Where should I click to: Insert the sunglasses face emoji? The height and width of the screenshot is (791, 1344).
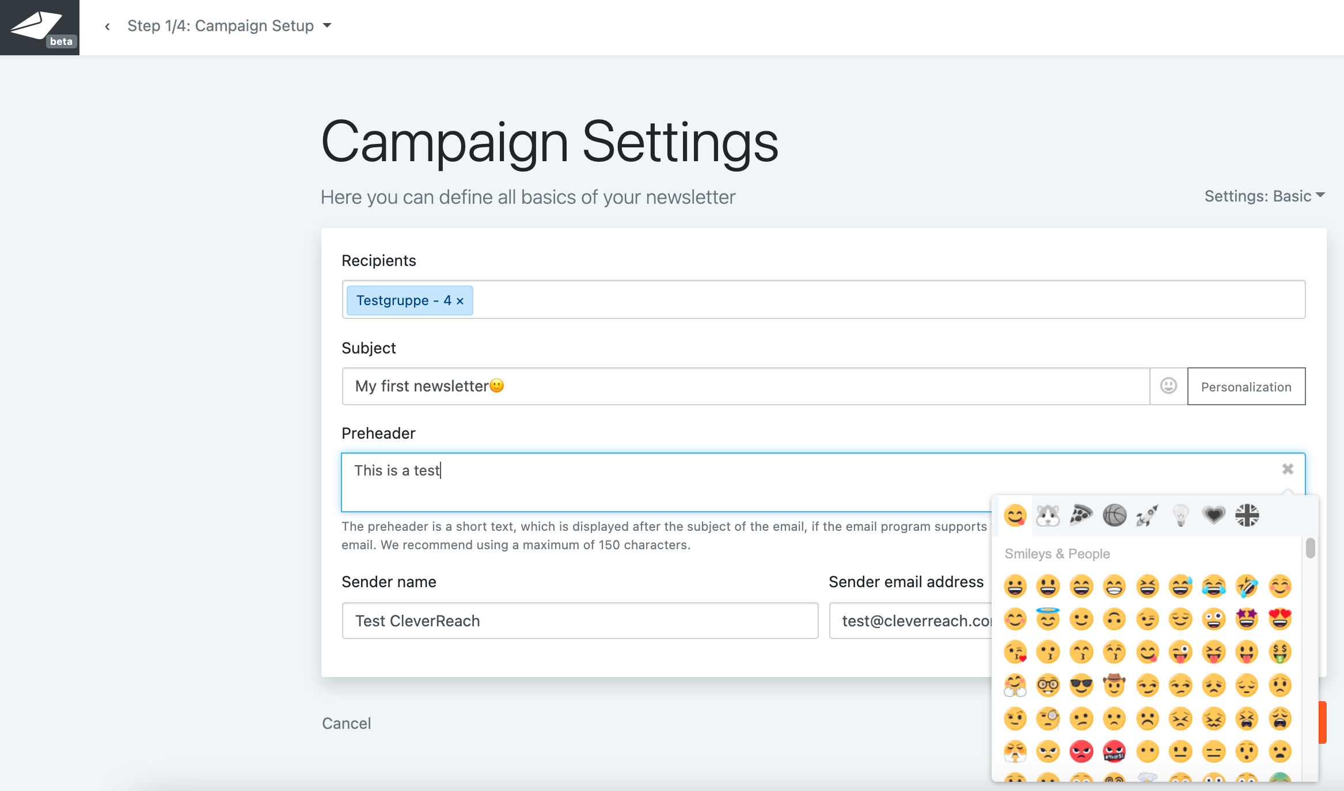[1081, 685]
